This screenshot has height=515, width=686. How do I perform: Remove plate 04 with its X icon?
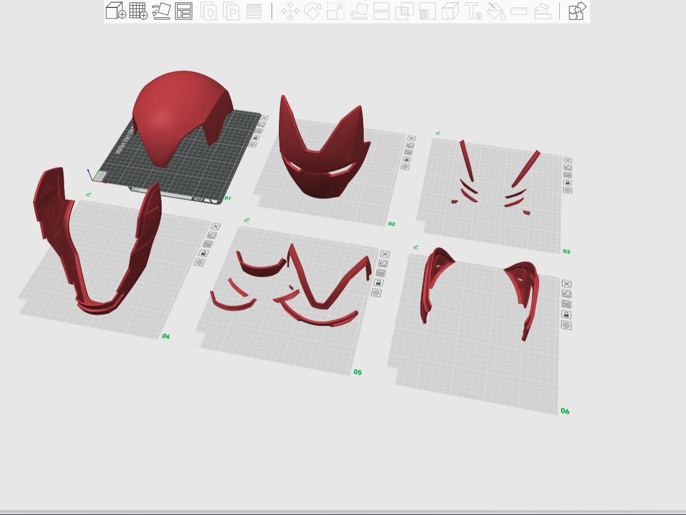tap(215, 226)
